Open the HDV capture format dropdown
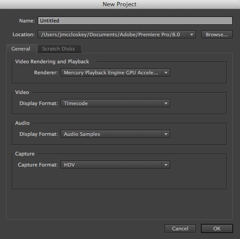 pyautogui.click(x=115, y=165)
